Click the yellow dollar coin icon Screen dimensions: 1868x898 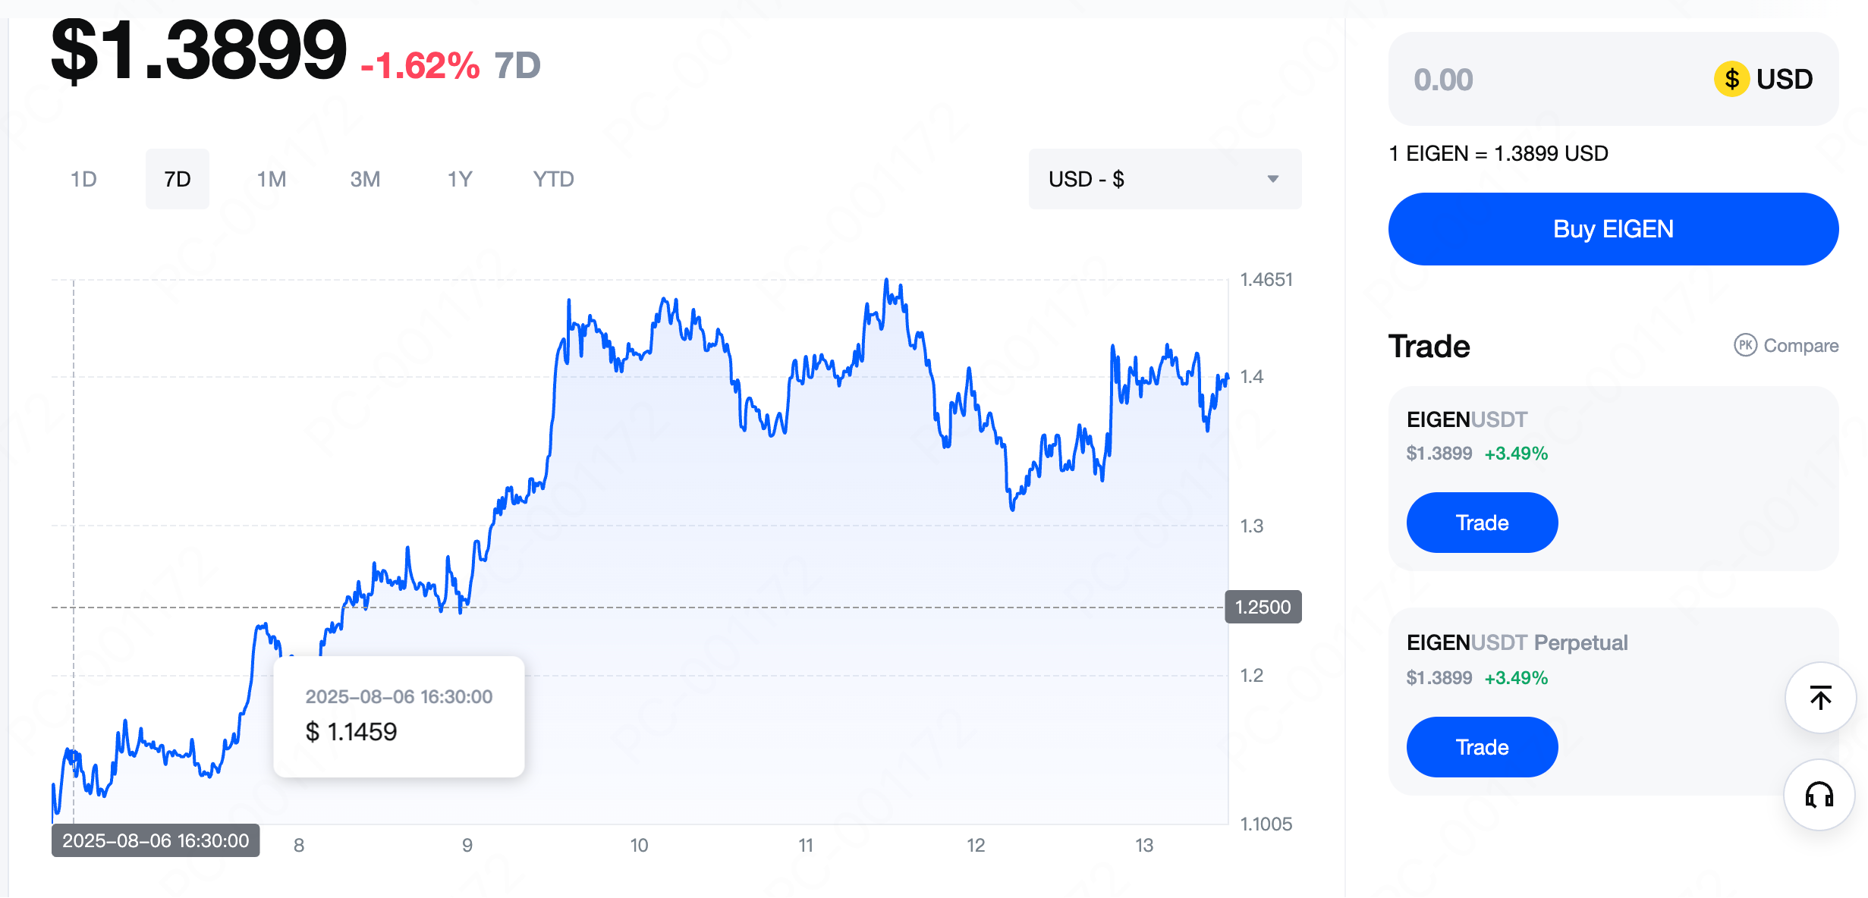click(x=1731, y=79)
